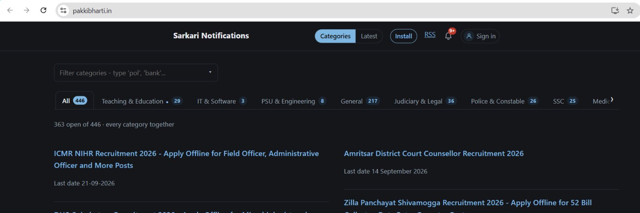Select the General tab
The height and width of the screenshot is (213, 640).
[360, 101]
